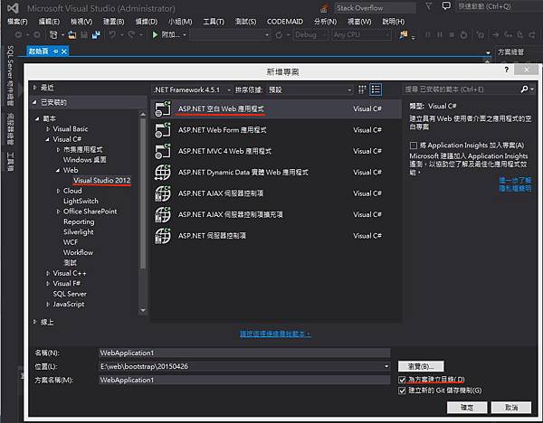Screen dimensions: 543x423
Task: Click the Open File folder toolbar icon
Action: 72,34
